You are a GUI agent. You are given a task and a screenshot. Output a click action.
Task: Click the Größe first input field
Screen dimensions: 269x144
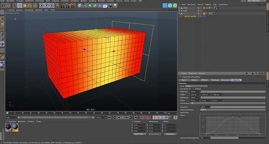195,95
